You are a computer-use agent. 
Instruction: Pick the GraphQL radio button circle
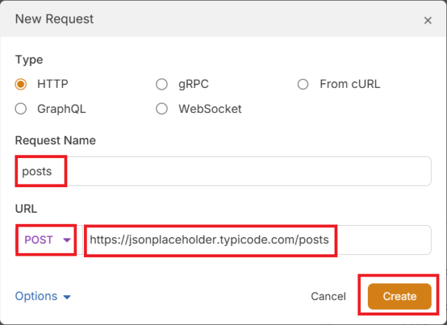point(21,109)
